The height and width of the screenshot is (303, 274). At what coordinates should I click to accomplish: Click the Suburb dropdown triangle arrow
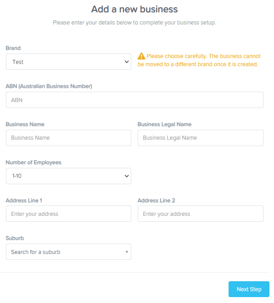(x=127, y=252)
